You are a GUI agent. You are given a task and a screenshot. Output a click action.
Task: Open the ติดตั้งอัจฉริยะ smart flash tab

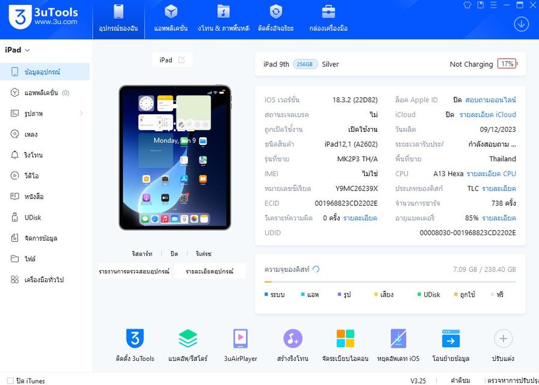coord(276,19)
